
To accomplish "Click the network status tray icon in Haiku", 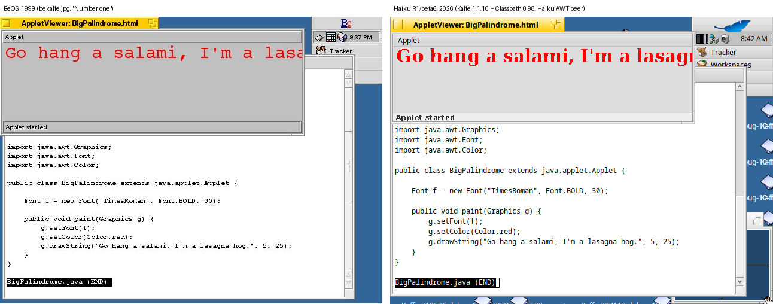I will coord(714,39).
